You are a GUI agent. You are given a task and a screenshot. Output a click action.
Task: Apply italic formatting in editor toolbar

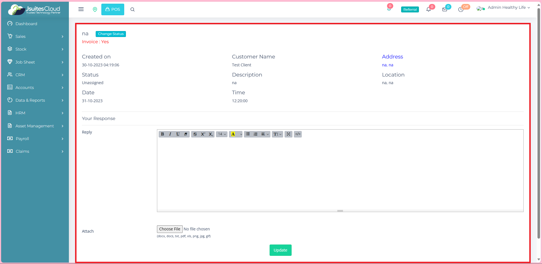[x=170, y=134]
